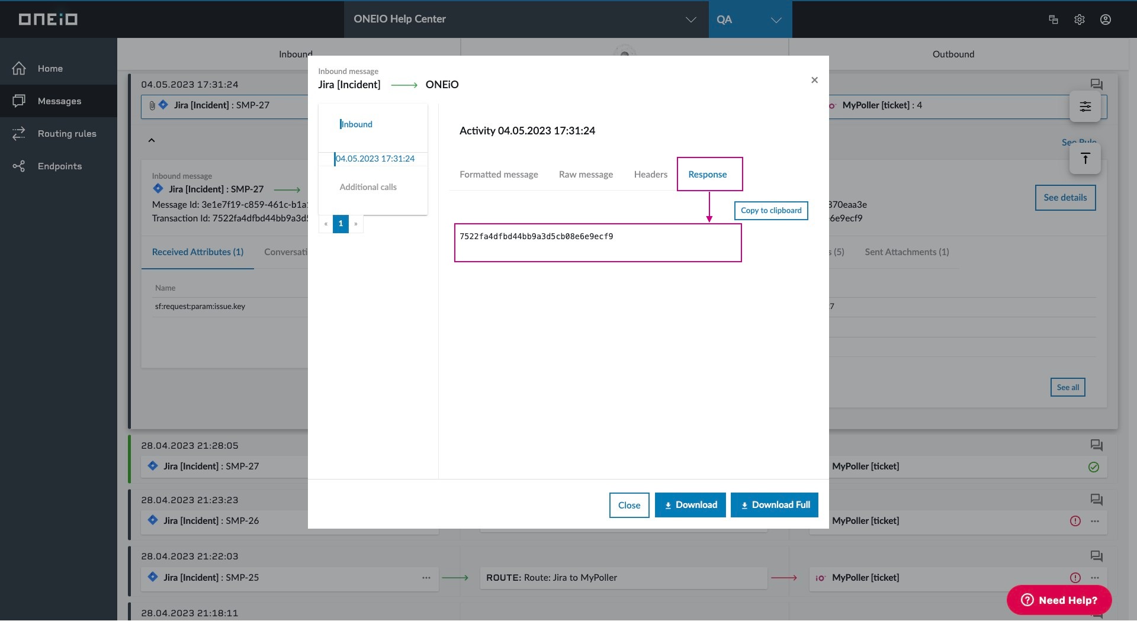The width and height of the screenshot is (1137, 621).
Task: Expand the ONEIO Help Center dropdown
Action: [x=526, y=19]
